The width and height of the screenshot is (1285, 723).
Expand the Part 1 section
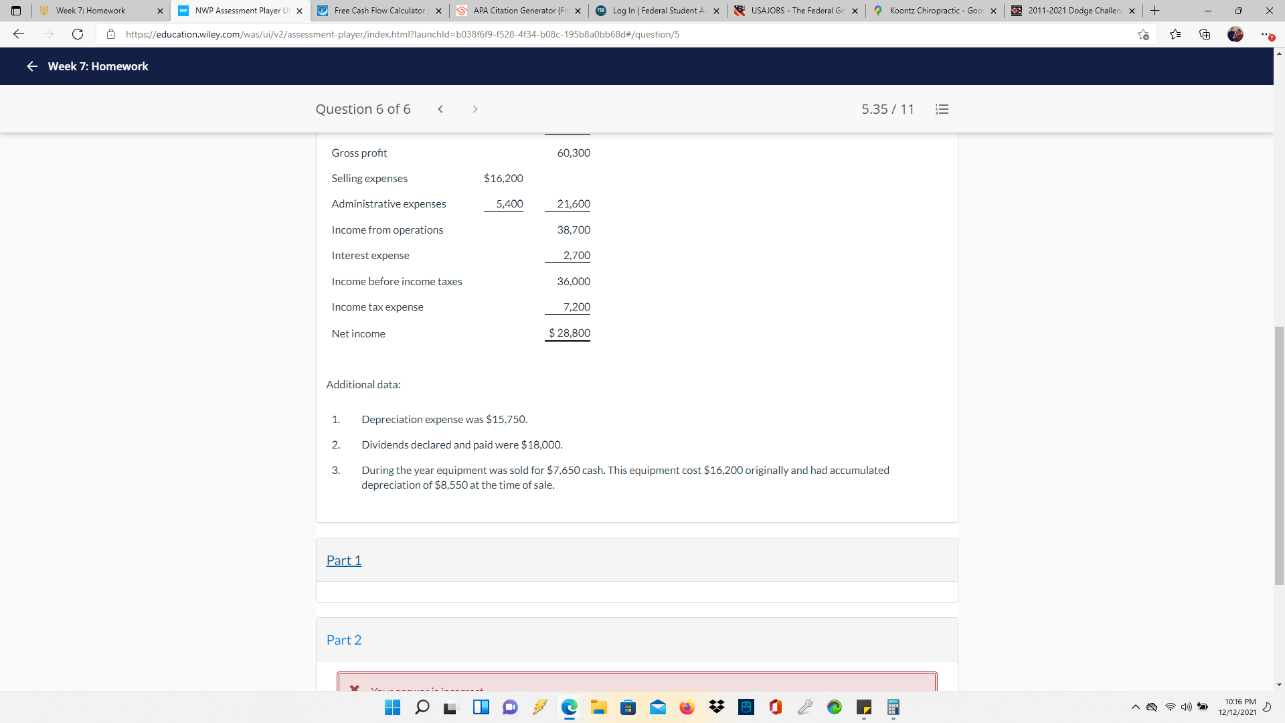click(343, 560)
